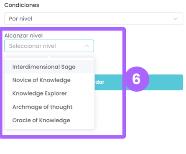Open the Condiciones dropdown showing Por nivel
The height and width of the screenshot is (154, 186).
(x=94, y=19)
